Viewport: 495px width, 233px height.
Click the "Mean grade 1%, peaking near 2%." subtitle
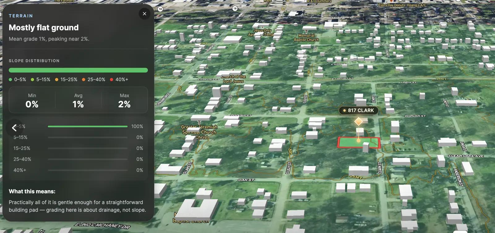[49, 39]
